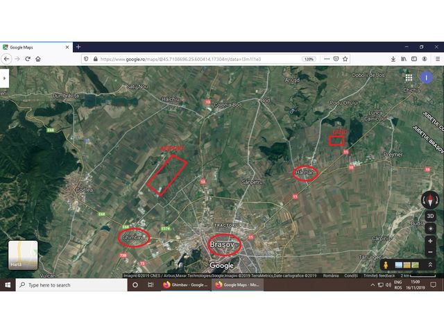This screenshot has height=333, width=444.
Task: Open ENG ROS language switcher
Action: [x=398, y=285]
